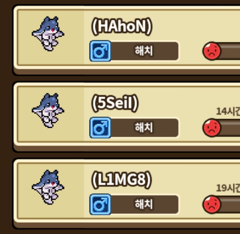Click the red sad face on HAhoN's card

click(212, 51)
